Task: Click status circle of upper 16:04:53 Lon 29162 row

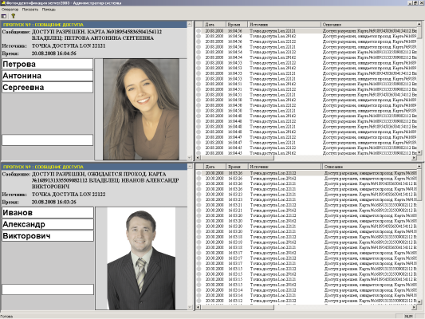Action: 199,69
